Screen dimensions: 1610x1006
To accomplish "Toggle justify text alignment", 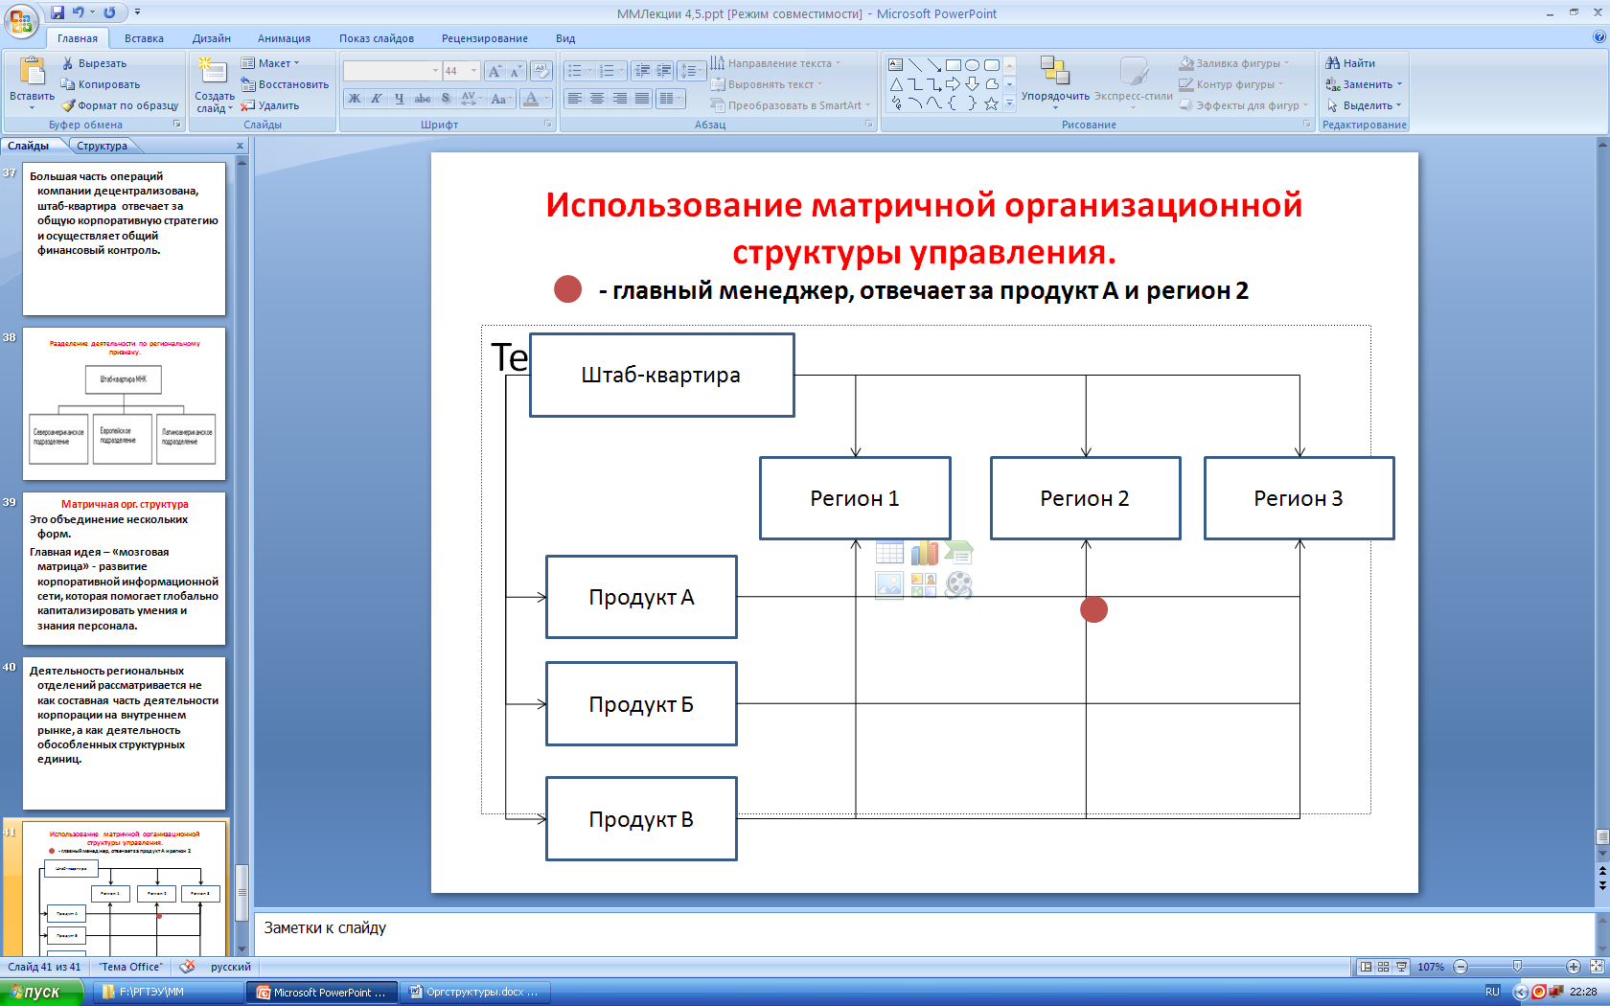I will [x=642, y=99].
